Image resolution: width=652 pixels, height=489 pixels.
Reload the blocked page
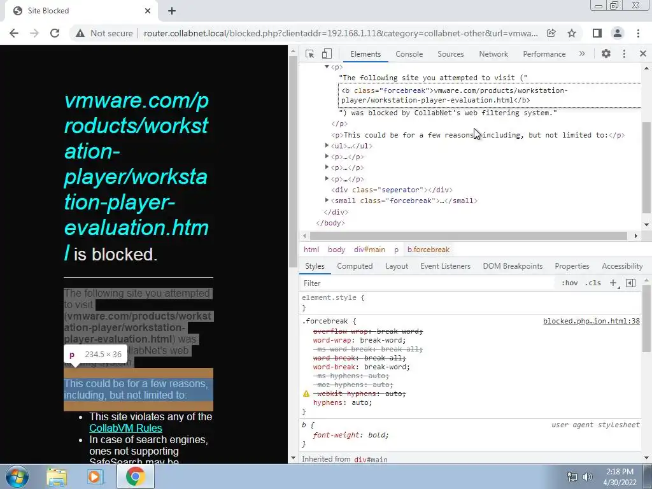pos(55,33)
